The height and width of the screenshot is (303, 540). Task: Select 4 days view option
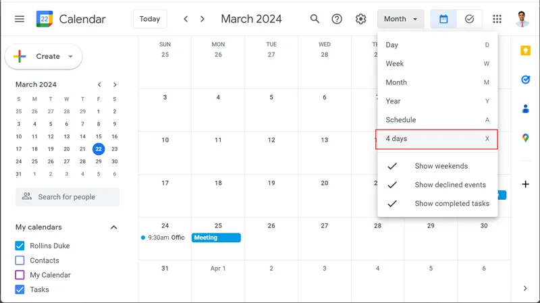[x=437, y=139]
